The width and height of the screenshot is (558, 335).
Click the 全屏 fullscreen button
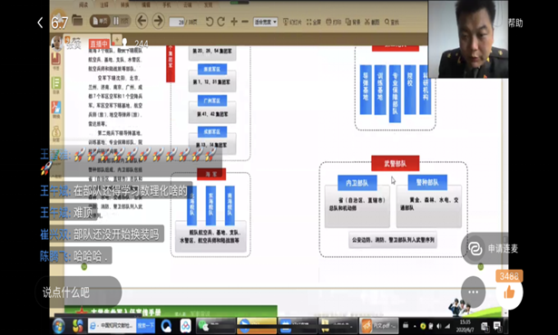pyautogui.click(x=314, y=22)
